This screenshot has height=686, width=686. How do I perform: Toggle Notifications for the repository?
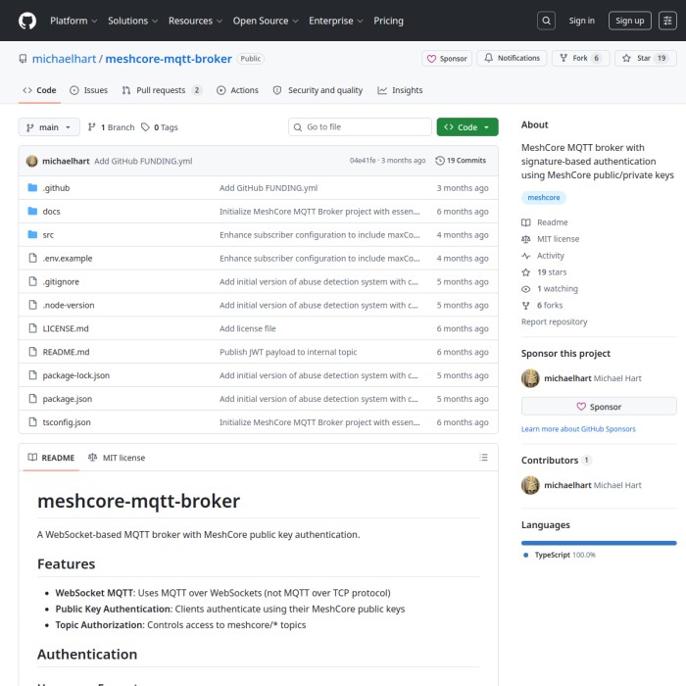[x=511, y=59]
